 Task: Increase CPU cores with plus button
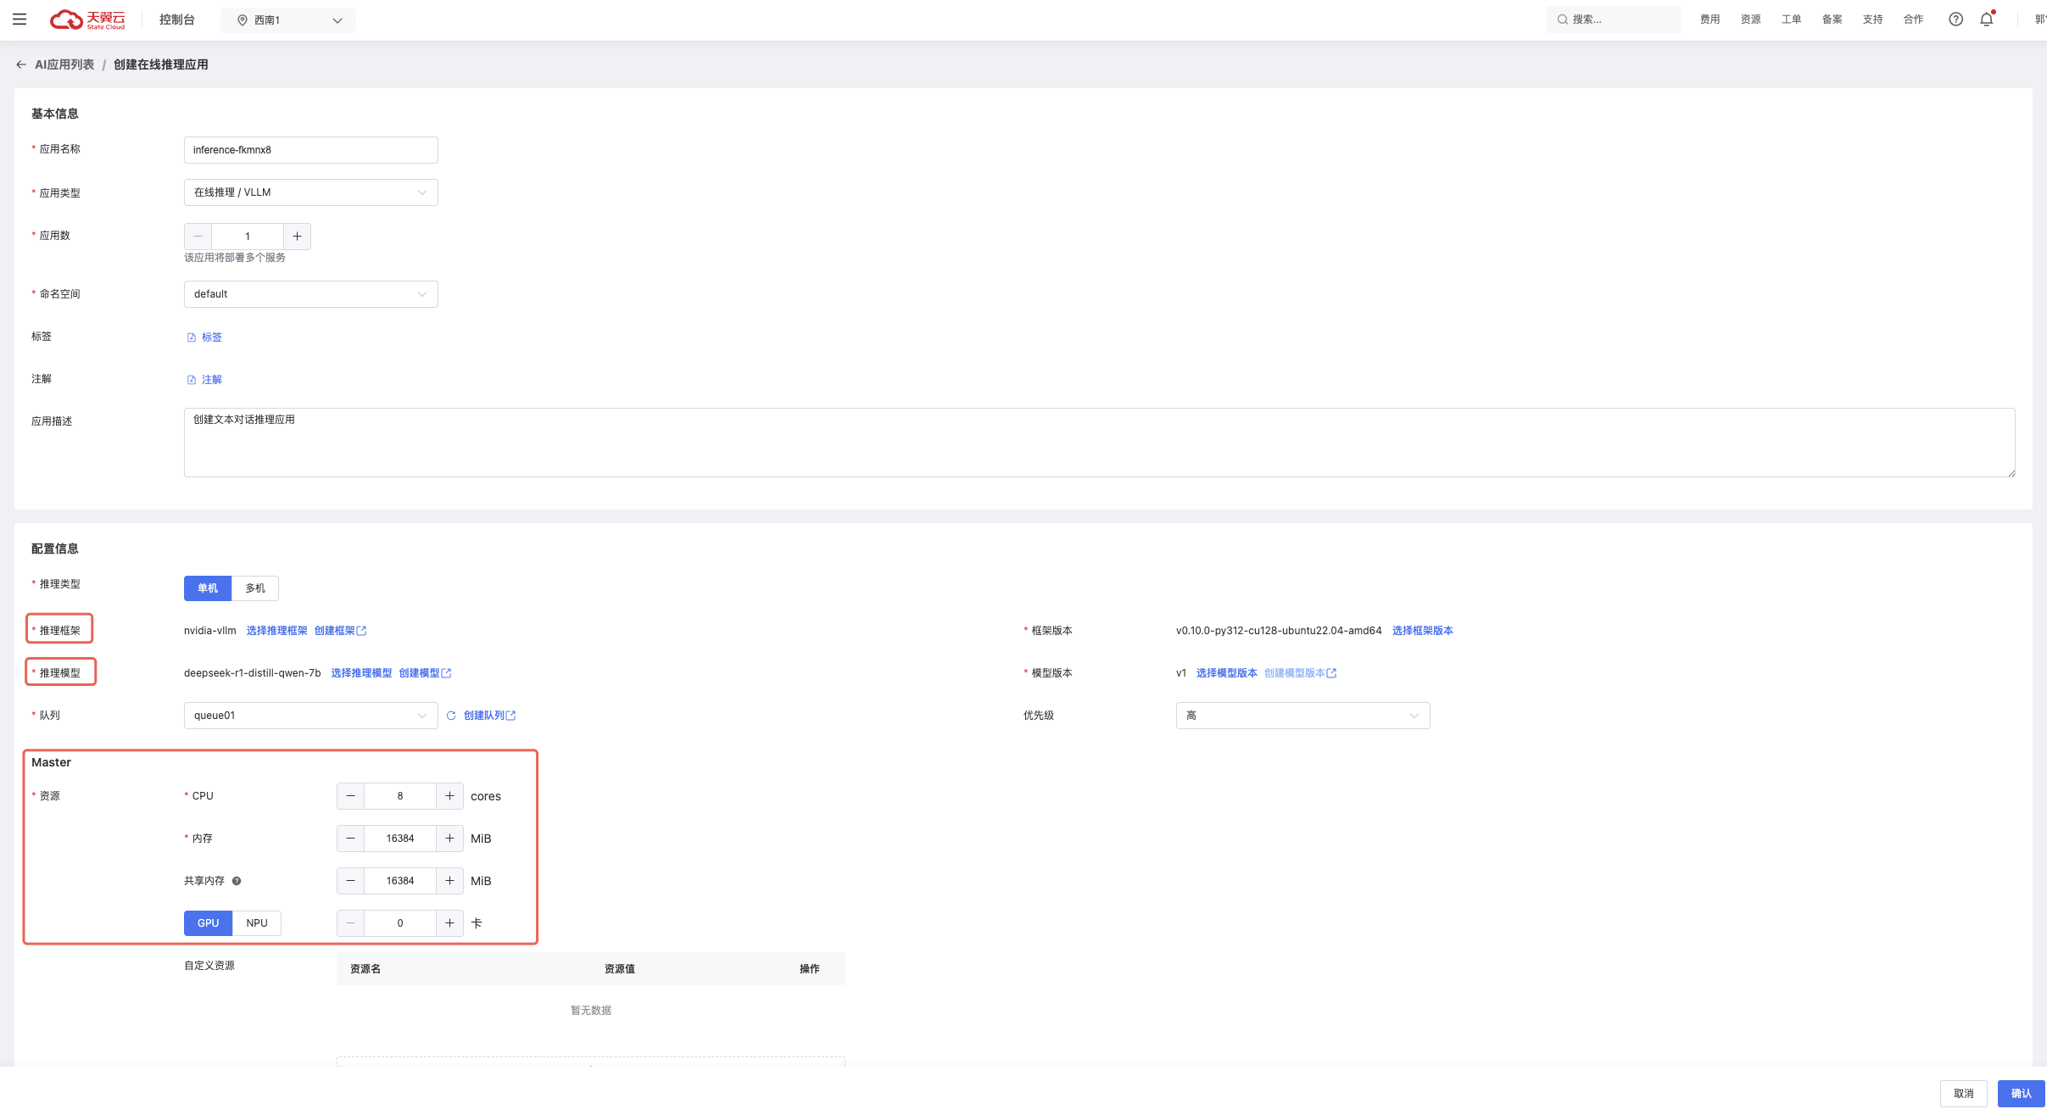pos(449,796)
